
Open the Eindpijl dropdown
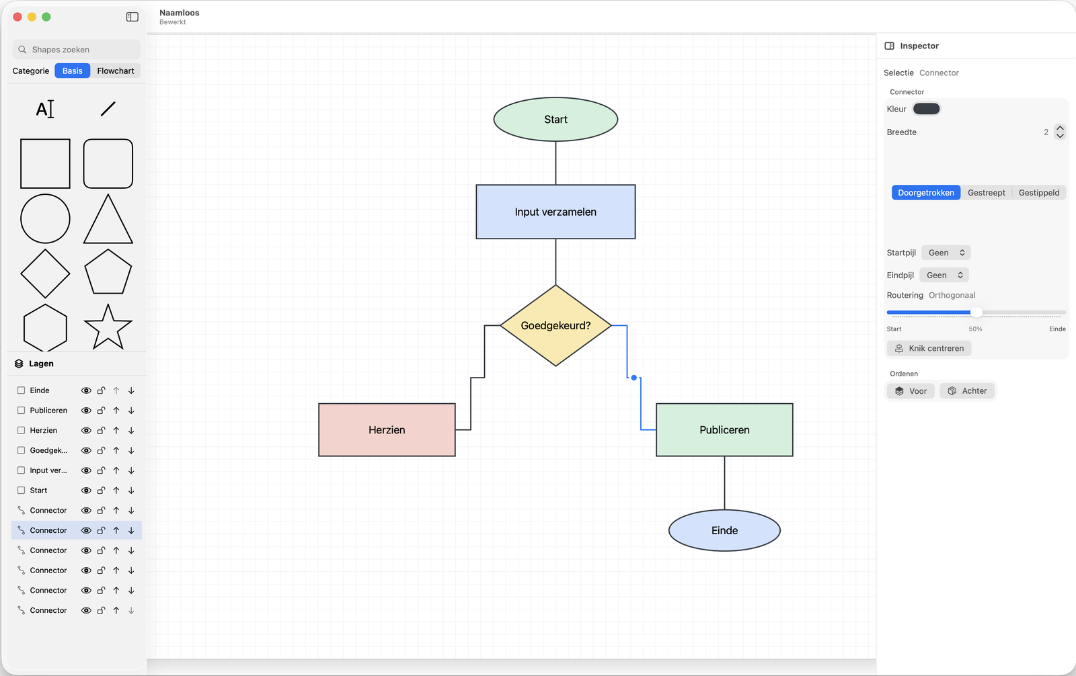coord(944,275)
